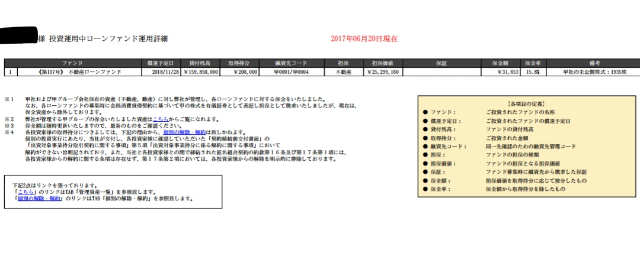The image size is (640, 260).
Task: Click the 取得持分 column header
Action: [239, 63]
